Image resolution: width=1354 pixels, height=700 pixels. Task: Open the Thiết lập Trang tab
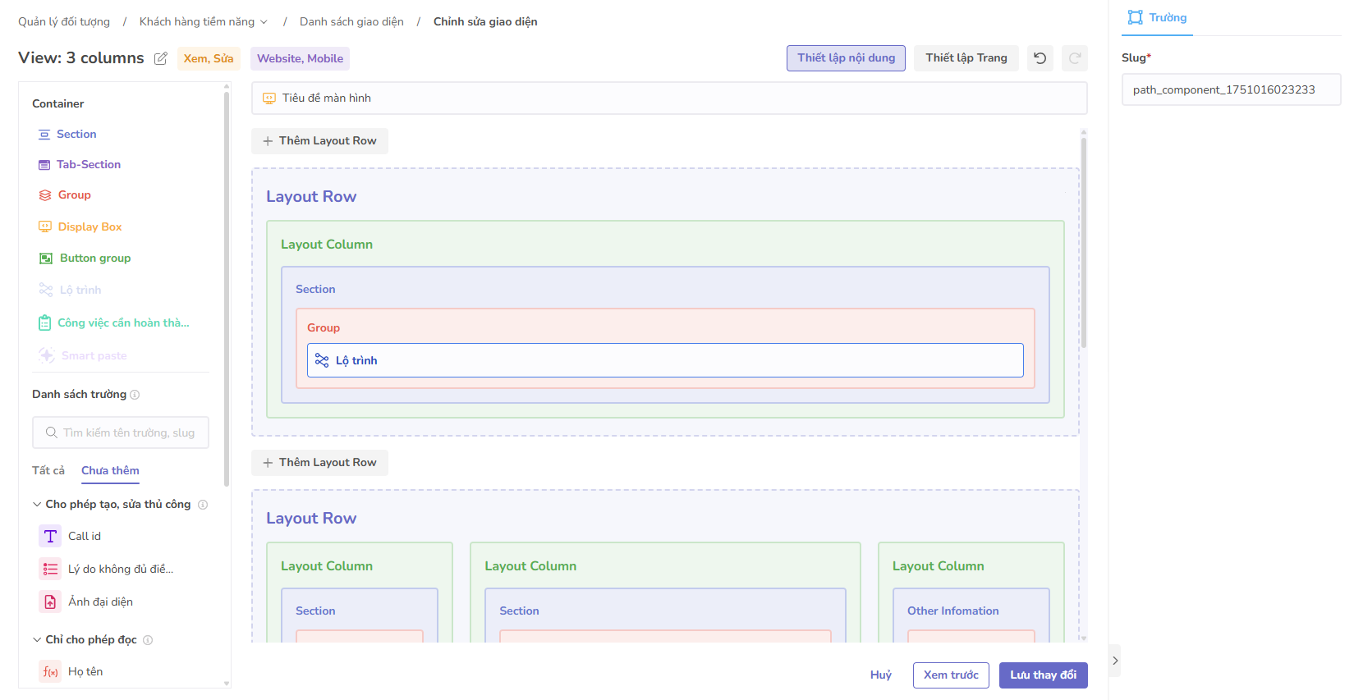[x=966, y=58]
